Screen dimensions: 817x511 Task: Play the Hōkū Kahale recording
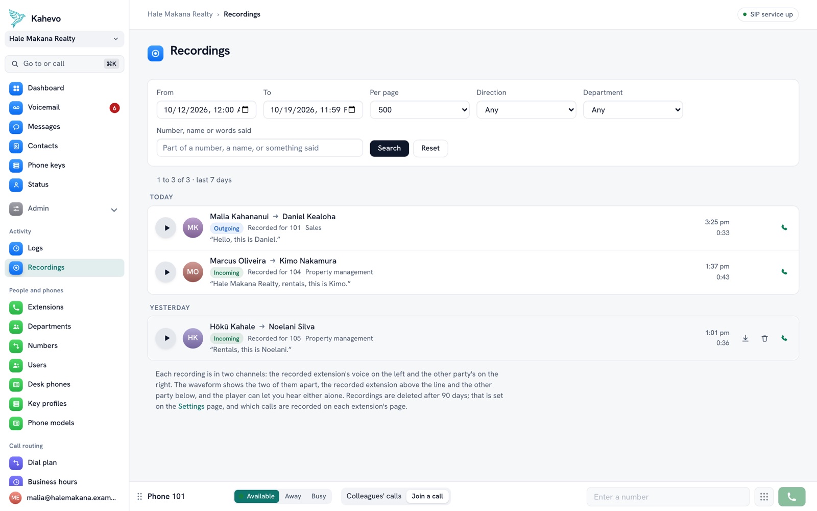click(x=166, y=338)
